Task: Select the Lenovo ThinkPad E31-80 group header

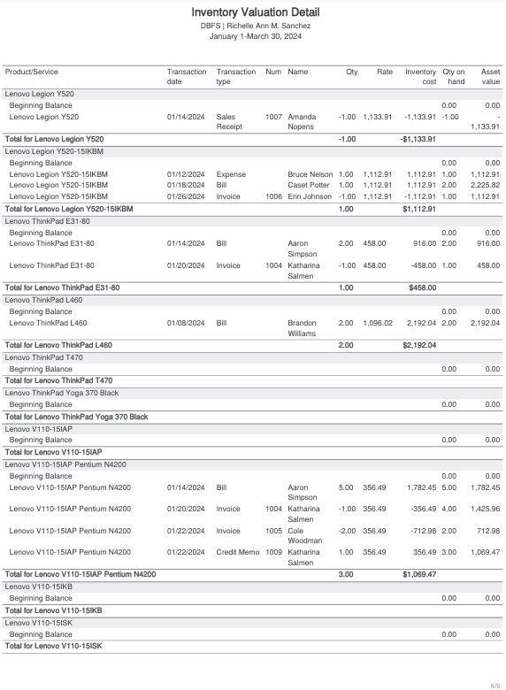Action: [253, 221]
